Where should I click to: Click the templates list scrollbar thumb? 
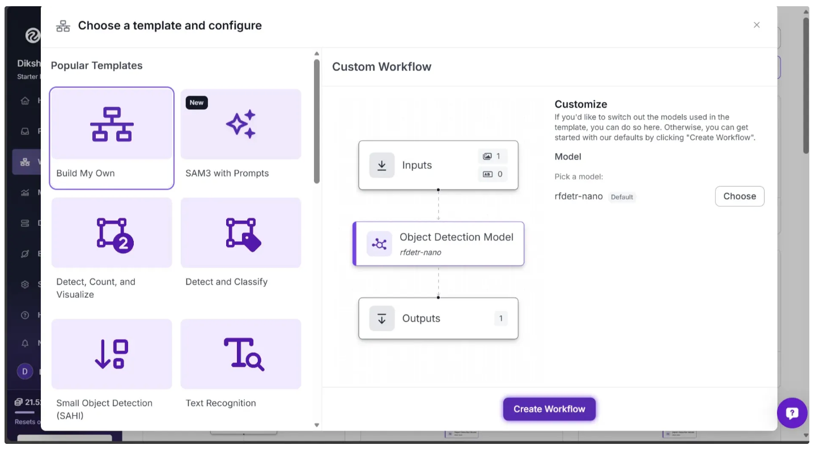(317, 121)
